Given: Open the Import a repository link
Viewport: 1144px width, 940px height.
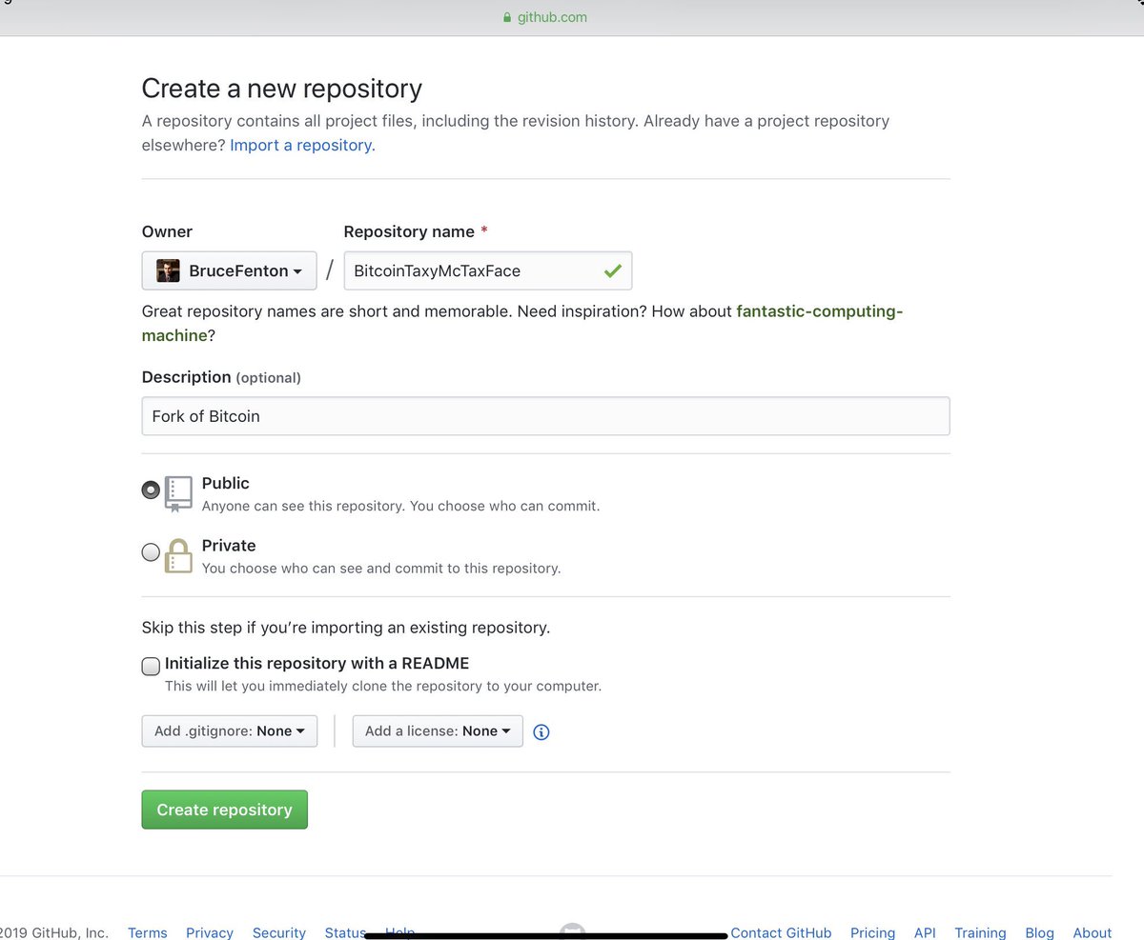Looking at the screenshot, I should (302, 145).
